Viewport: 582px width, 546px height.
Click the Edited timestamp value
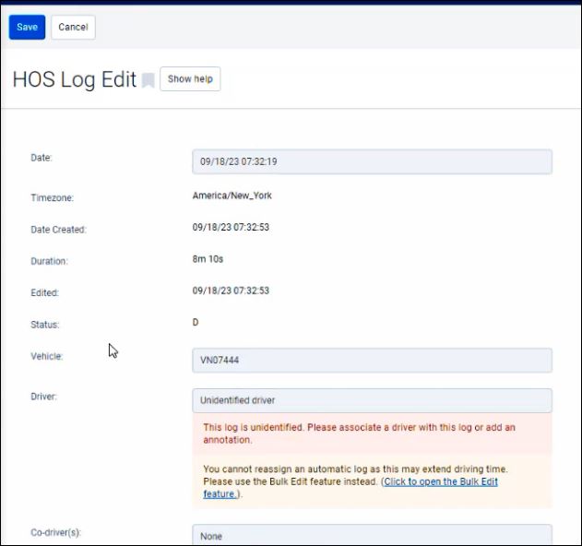tap(231, 291)
